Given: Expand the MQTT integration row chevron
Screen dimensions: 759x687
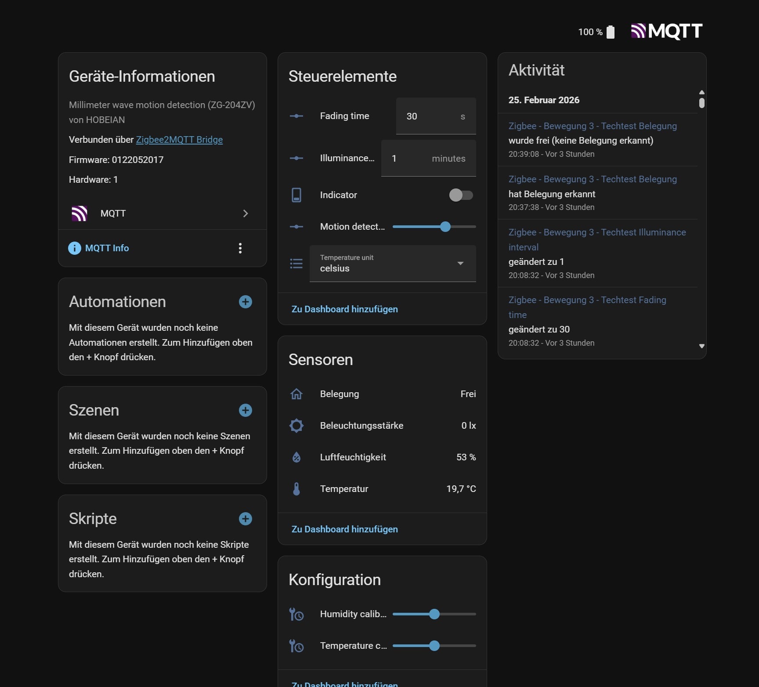Looking at the screenshot, I should [245, 213].
